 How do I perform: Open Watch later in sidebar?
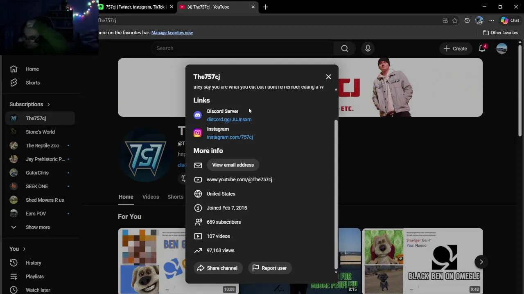click(x=40, y=290)
